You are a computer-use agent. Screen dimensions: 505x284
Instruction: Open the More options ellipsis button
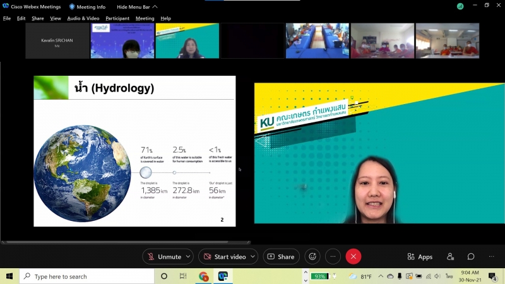333,256
